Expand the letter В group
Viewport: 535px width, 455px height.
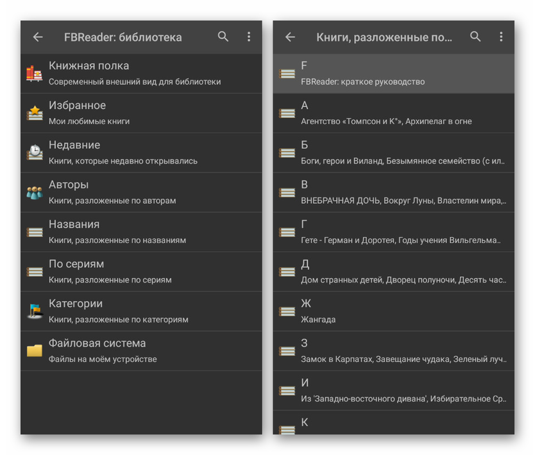394,192
